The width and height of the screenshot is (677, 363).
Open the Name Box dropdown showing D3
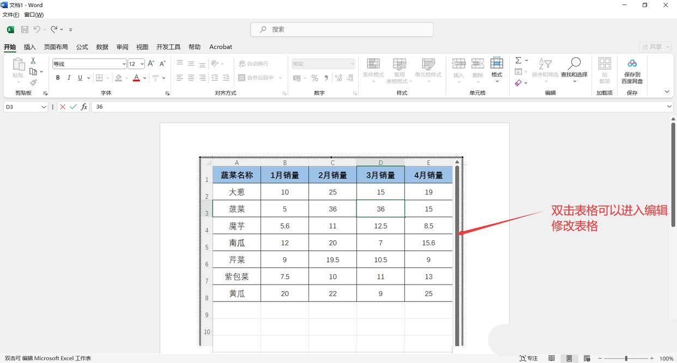[44, 107]
